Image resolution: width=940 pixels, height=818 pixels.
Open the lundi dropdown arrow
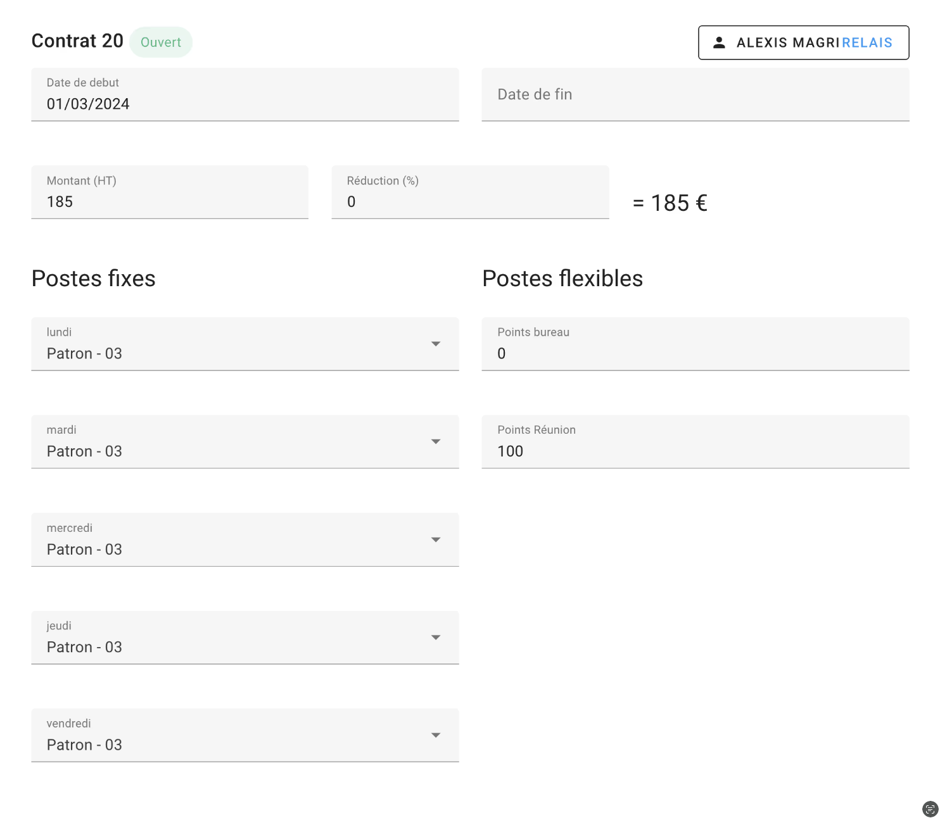[436, 344]
